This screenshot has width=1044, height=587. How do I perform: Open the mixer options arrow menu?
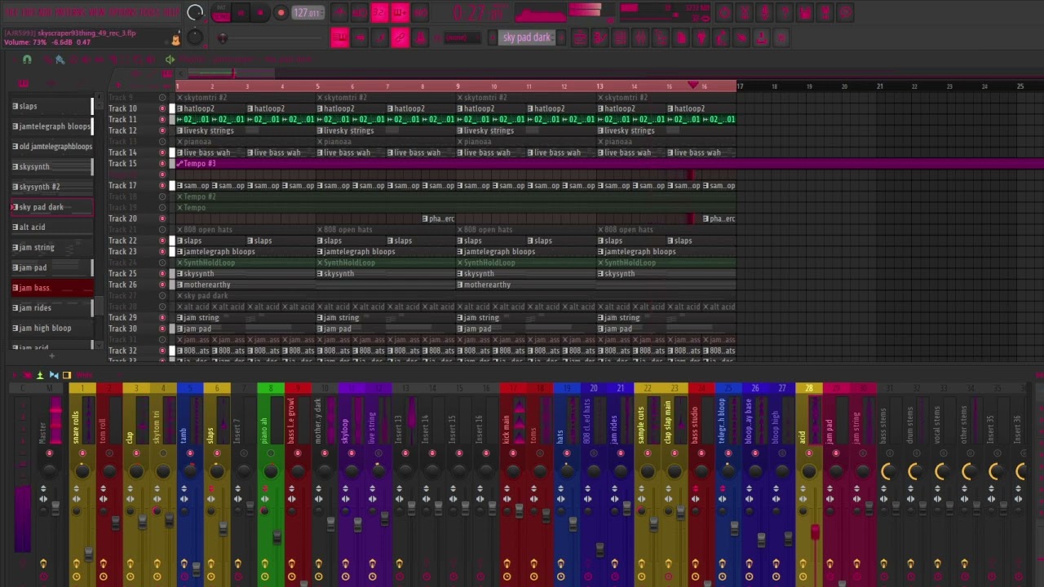click(x=15, y=375)
